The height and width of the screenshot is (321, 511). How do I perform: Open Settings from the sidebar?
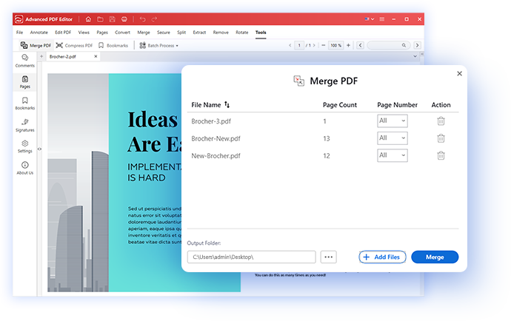pyautogui.click(x=24, y=146)
